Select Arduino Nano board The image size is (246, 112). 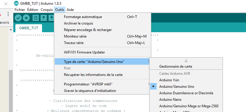point(186,100)
